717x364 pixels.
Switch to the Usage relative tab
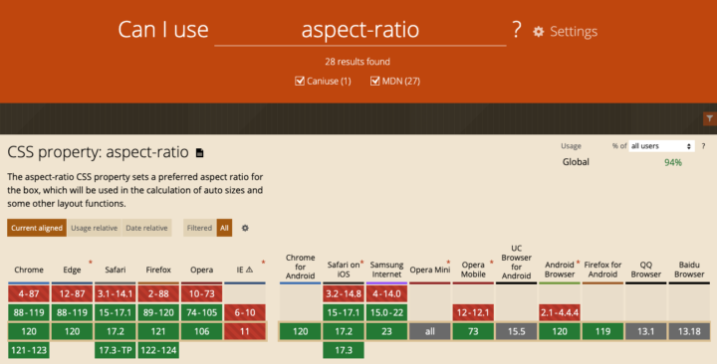95,228
